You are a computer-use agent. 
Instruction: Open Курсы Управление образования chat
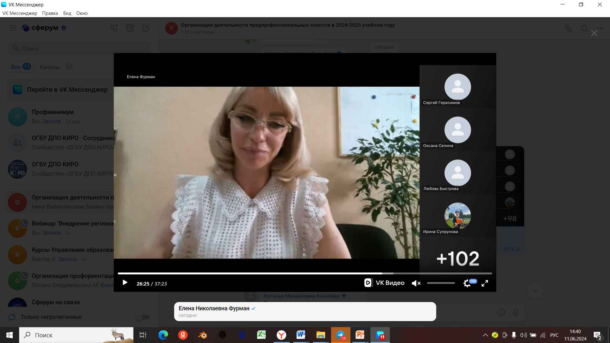[x=60, y=254]
